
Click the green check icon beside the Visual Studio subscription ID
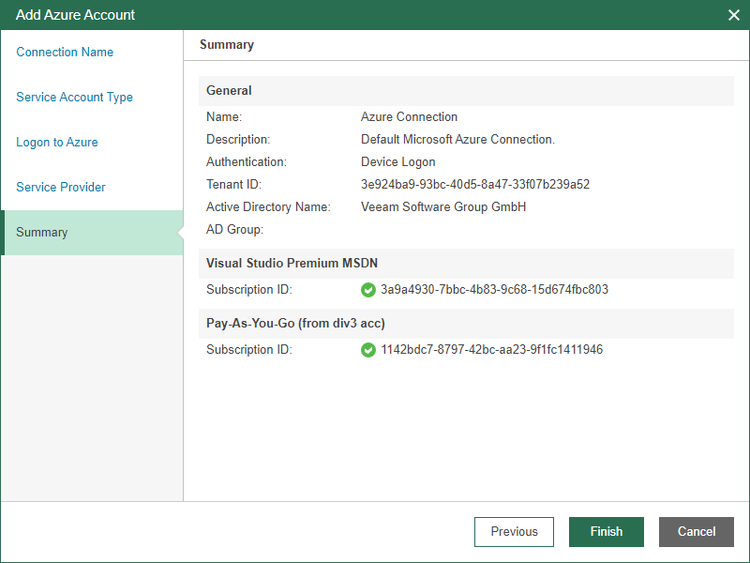368,290
